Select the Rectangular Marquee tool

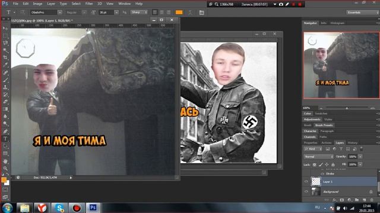point(5,35)
